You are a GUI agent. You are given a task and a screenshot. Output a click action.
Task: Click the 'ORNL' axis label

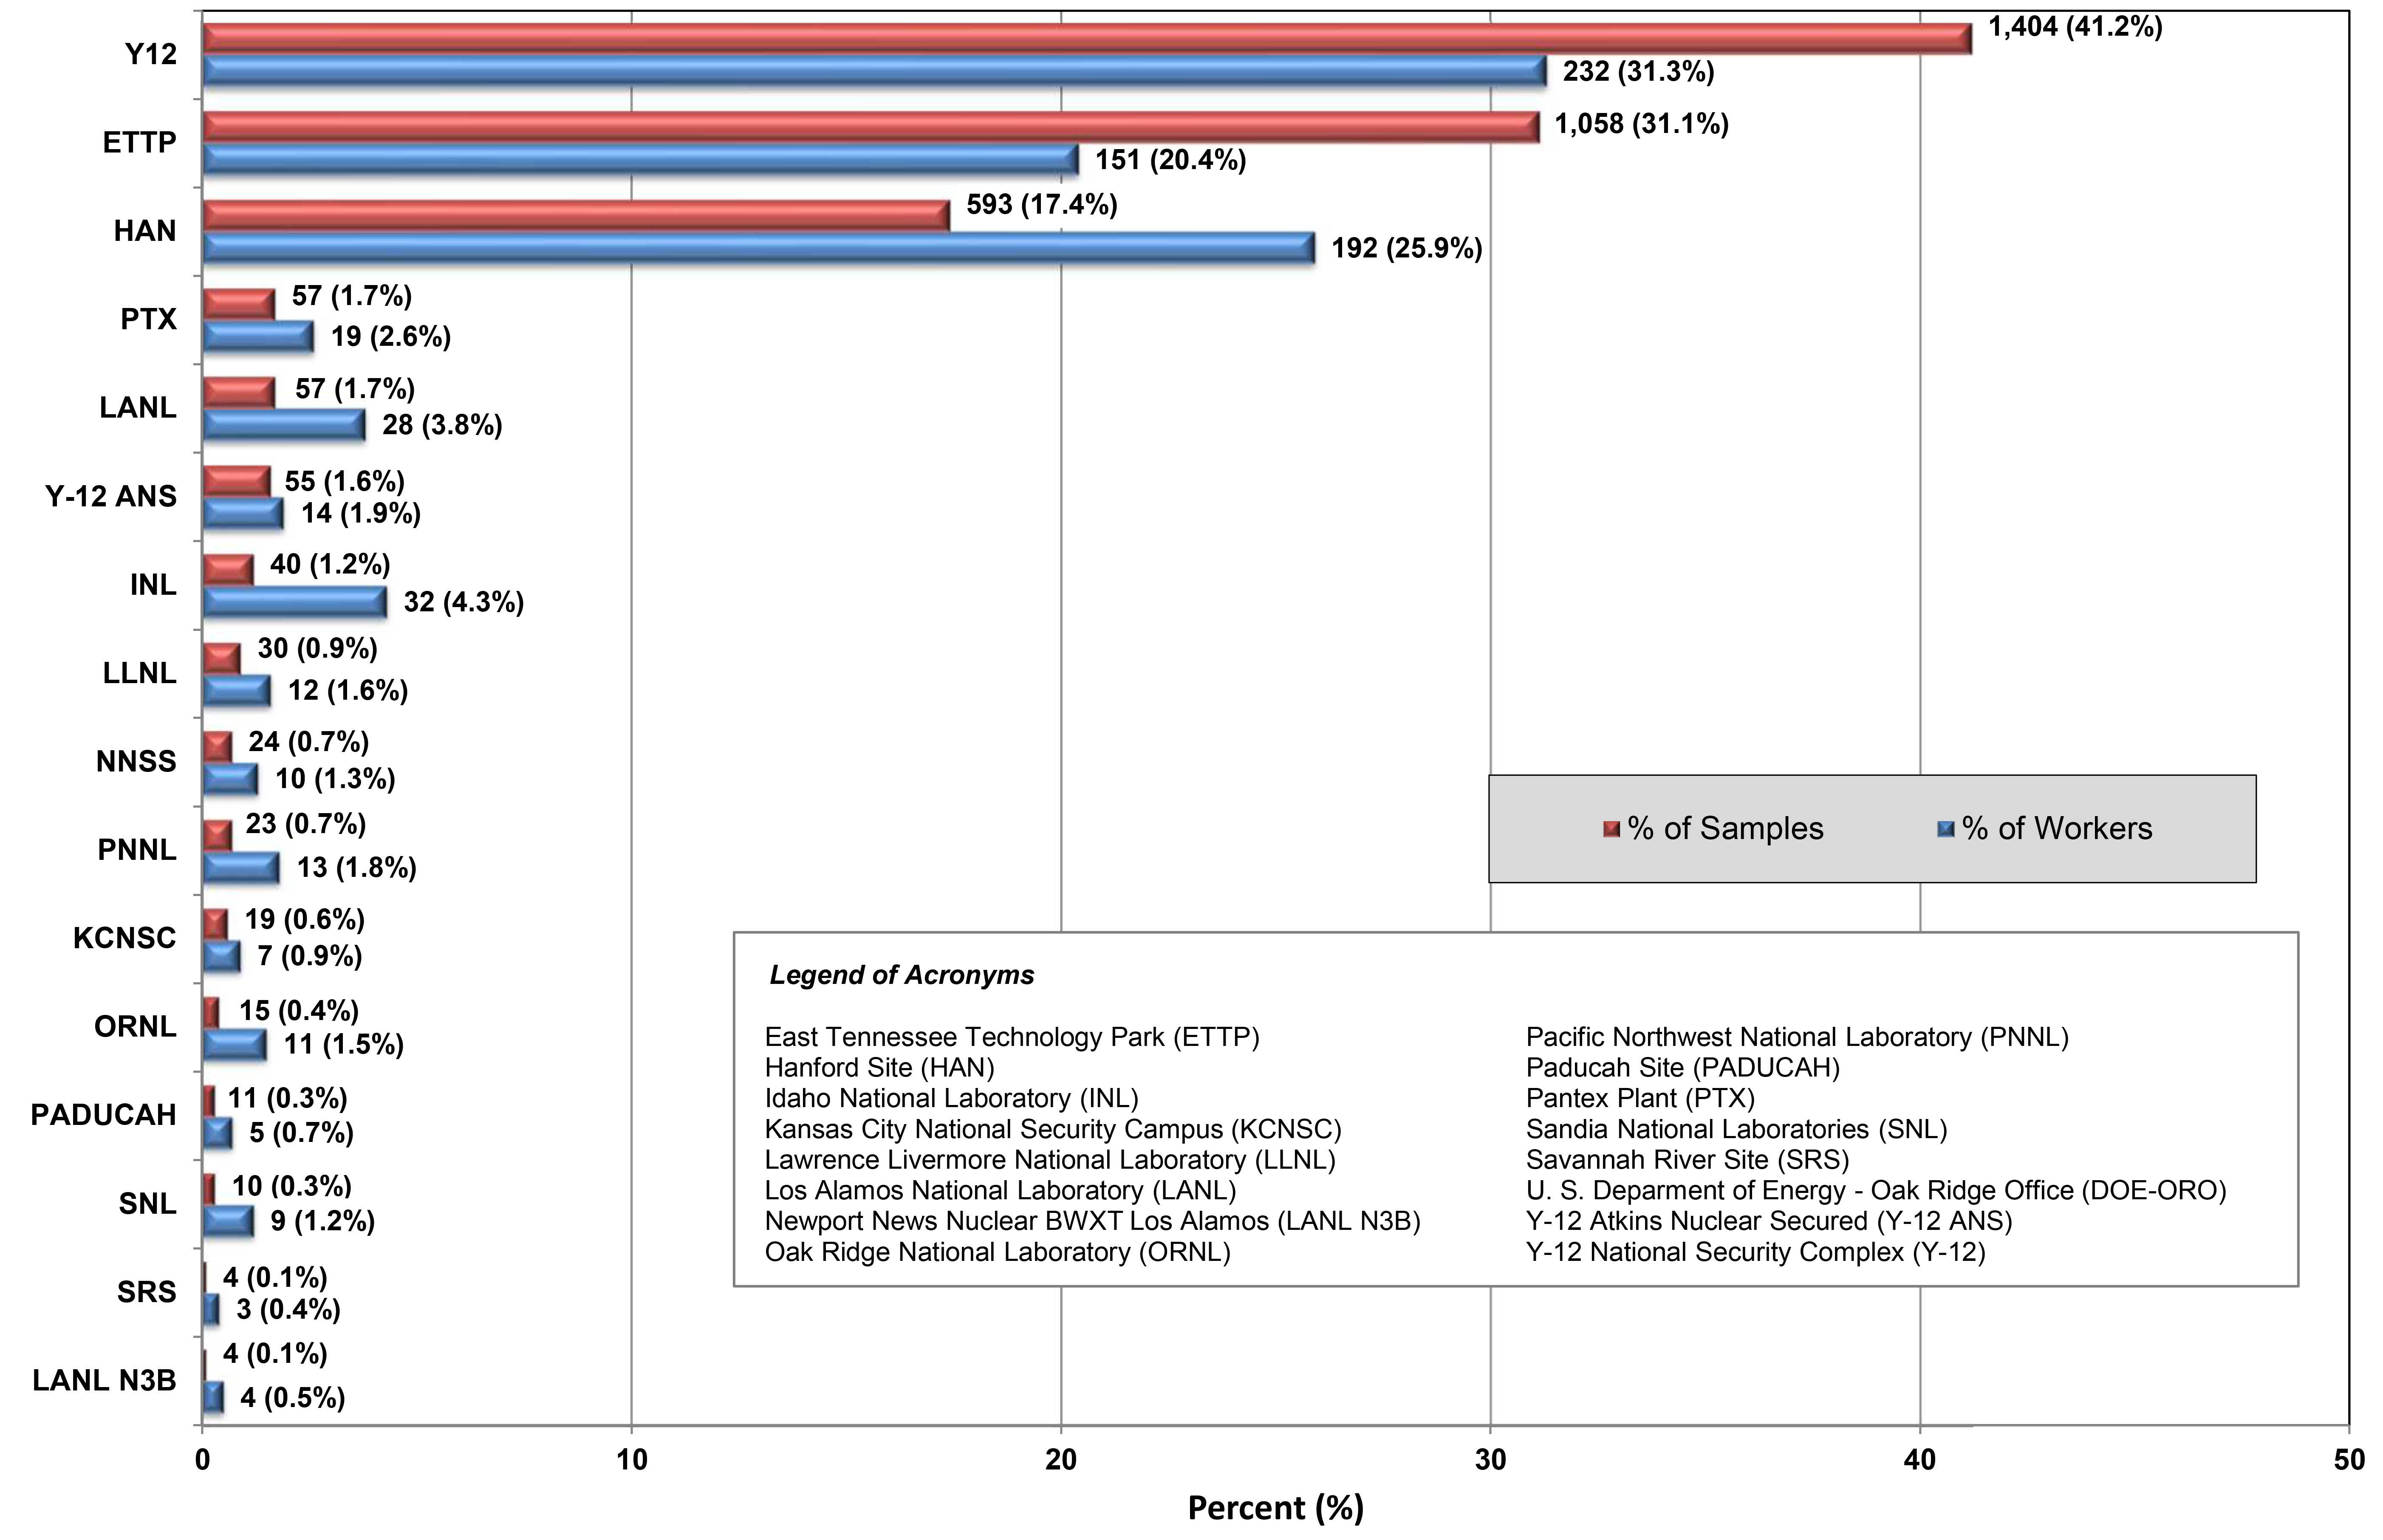pos(135,1027)
